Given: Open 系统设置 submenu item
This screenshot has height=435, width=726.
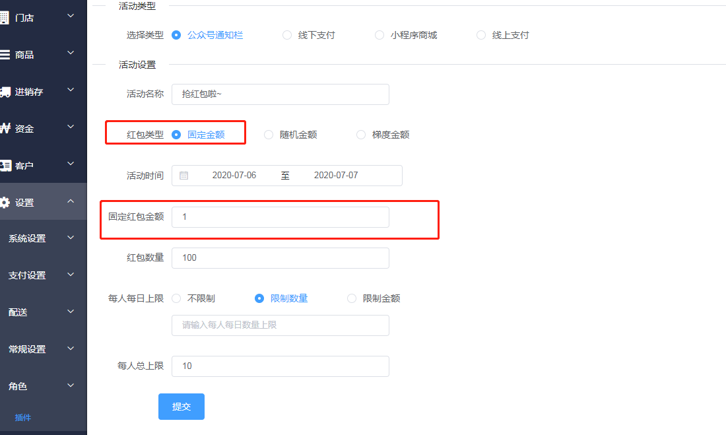Looking at the screenshot, I should pos(43,238).
